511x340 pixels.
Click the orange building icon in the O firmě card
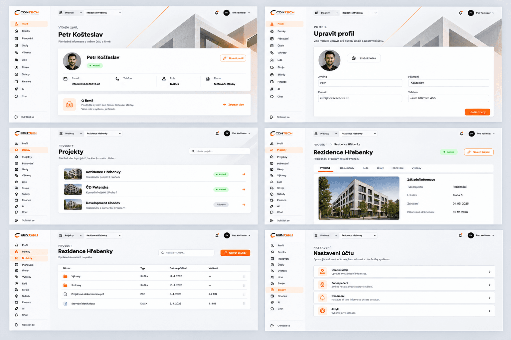(70, 105)
